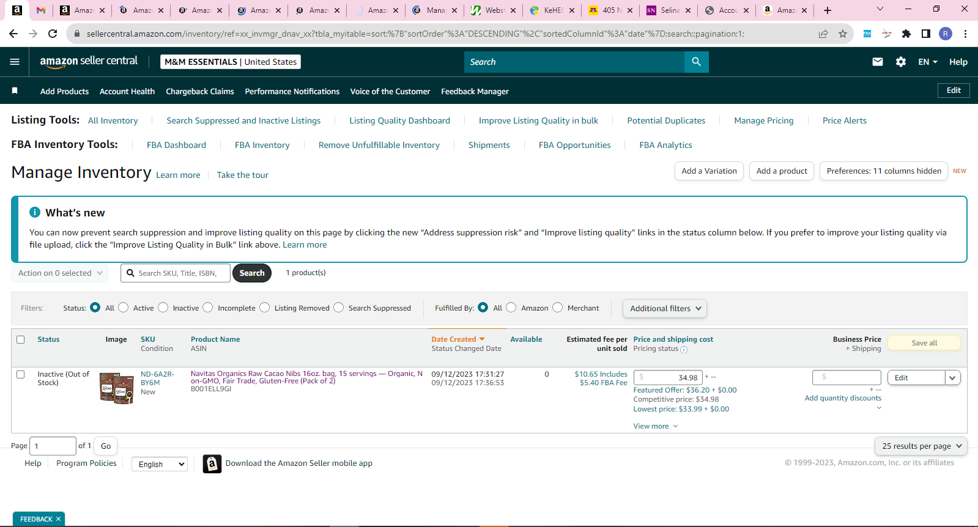The image size is (978, 527).
Task: Click the Business Price input field
Action: [x=846, y=378]
